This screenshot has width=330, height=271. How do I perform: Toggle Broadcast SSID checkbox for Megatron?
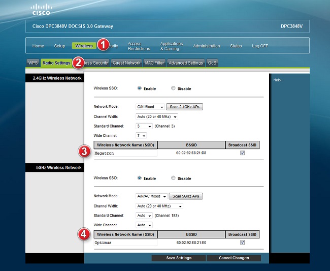point(242,153)
